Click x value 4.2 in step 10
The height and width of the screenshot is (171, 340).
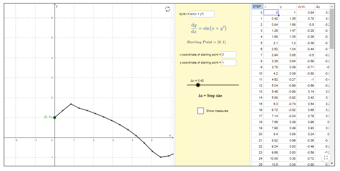pos(271,73)
